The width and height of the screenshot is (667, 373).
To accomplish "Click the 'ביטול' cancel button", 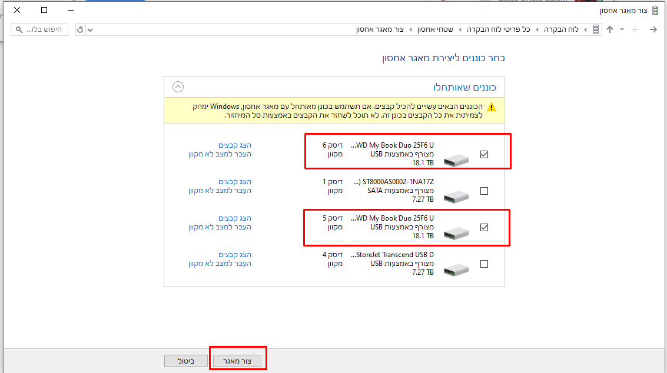I will [185, 361].
